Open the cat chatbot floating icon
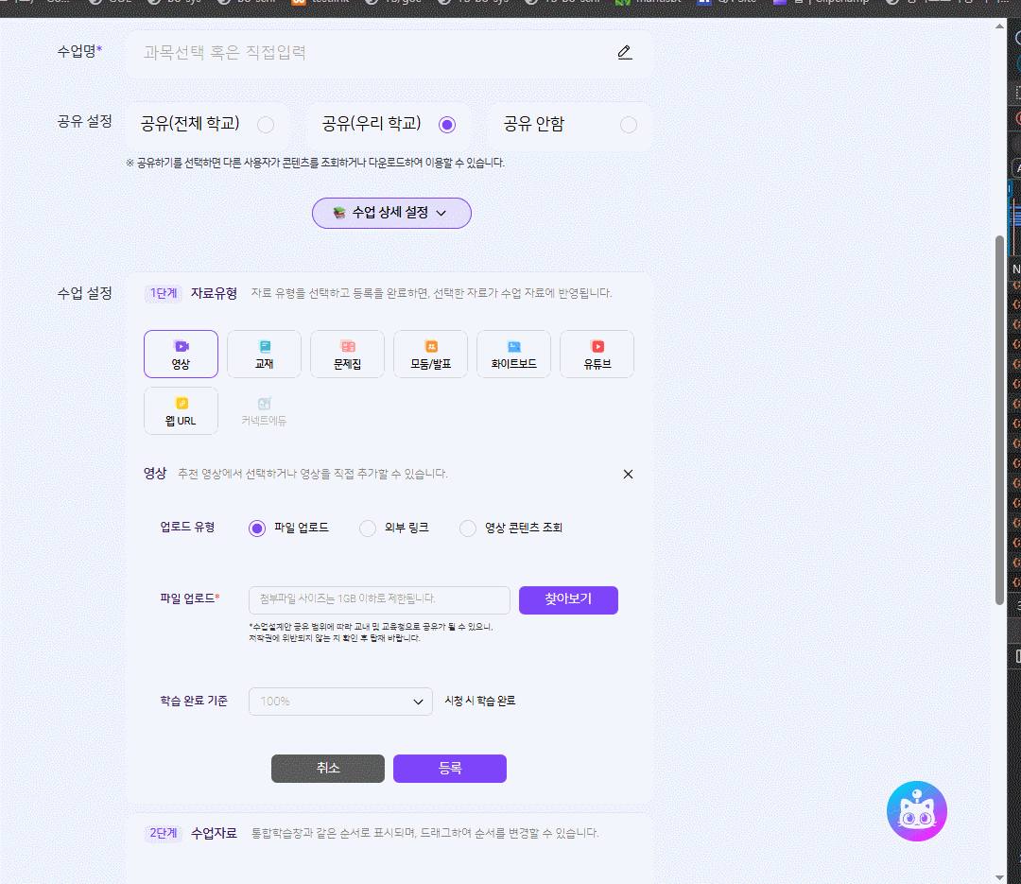The height and width of the screenshot is (884, 1021). [x=916, y=811]
